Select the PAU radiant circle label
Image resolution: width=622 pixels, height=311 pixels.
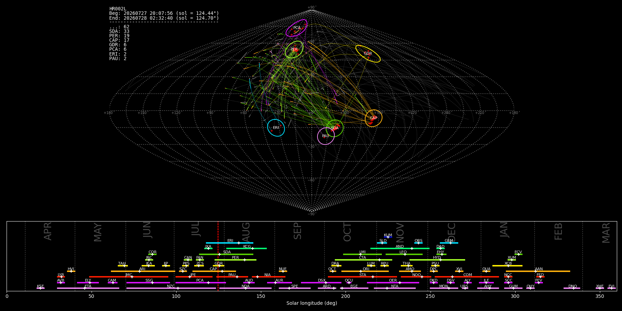326,136
